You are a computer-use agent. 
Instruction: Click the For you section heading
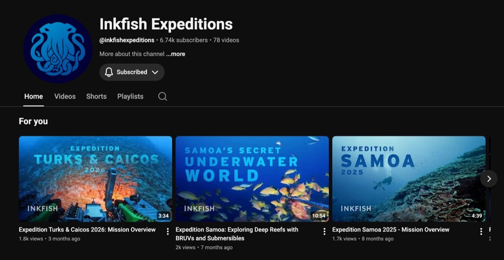pos(33,121)
